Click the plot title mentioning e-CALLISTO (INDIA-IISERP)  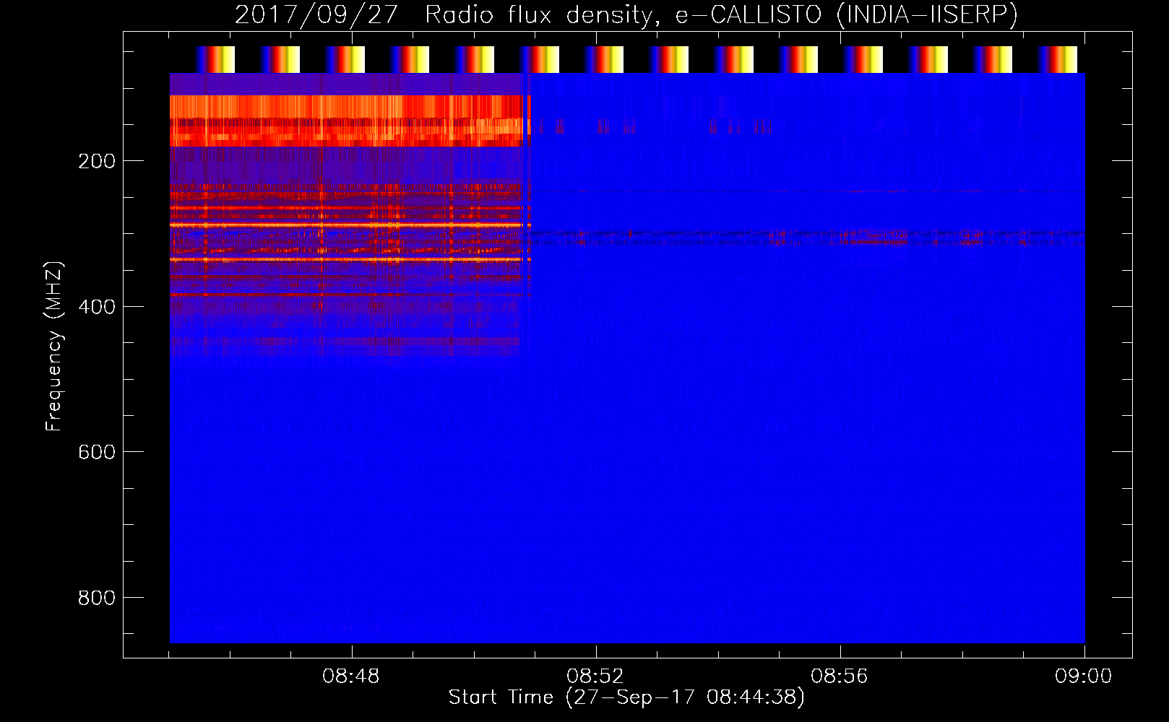click(x=626, y=15)
